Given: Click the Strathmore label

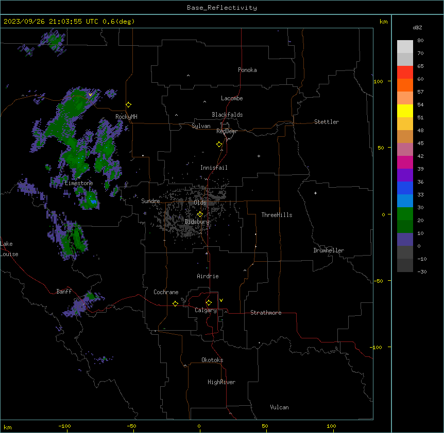Looking at the screenshot, I should click(x=266, y=313).
